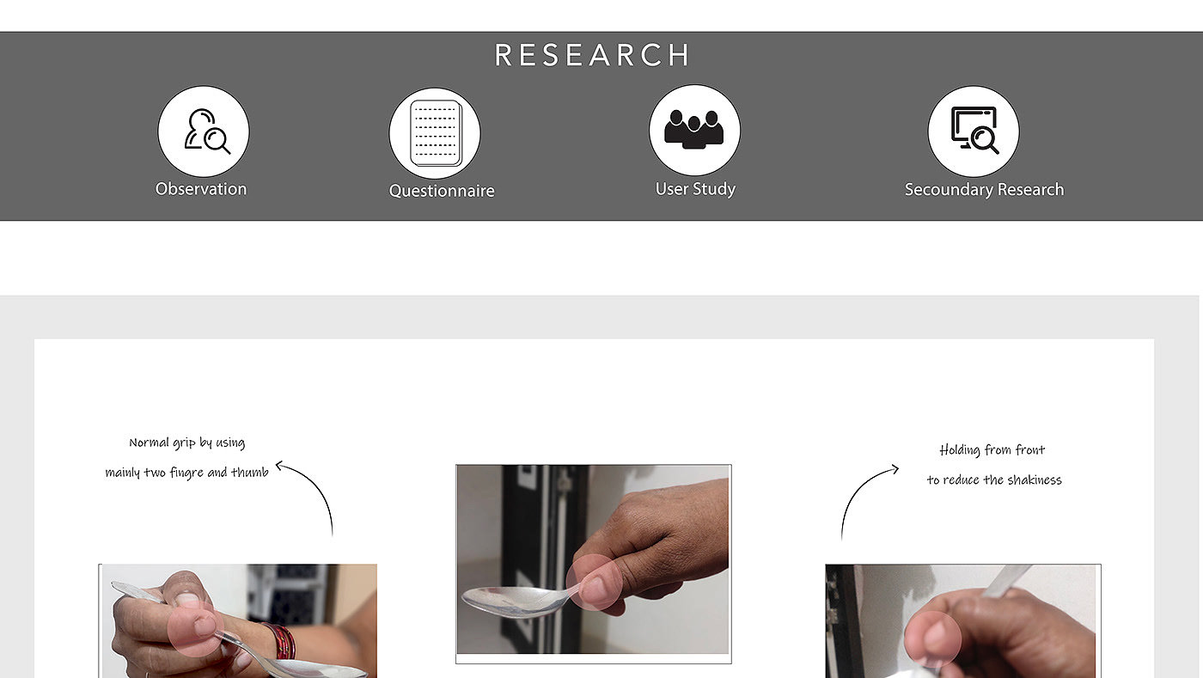Select the Secoundary Research label
This screenshot has width=1203, height=678.
(x=984, y=190)
